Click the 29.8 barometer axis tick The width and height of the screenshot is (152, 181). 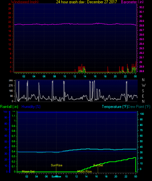pos(142,25)
